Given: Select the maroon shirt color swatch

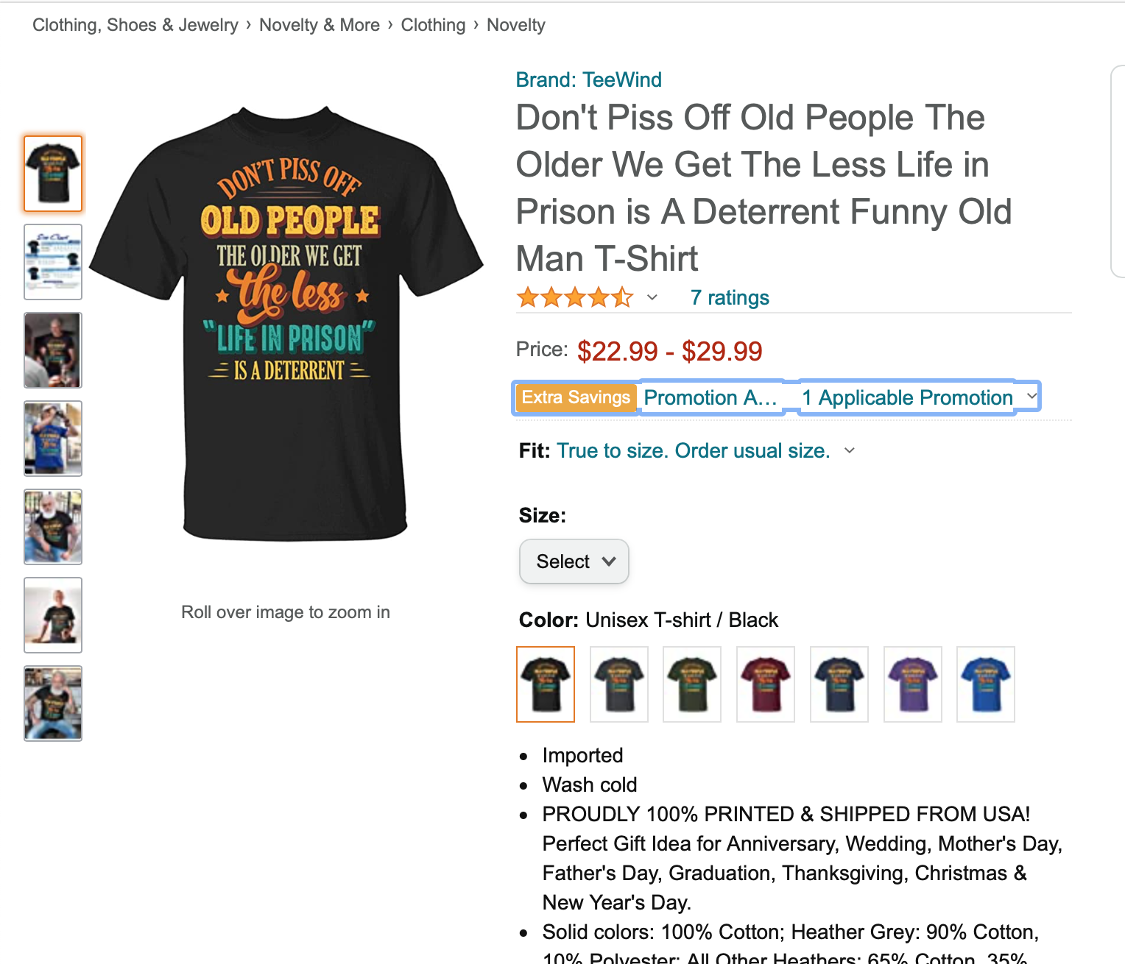Looking at the screenshot, I should pyautogui.click(x=766, y=684).
